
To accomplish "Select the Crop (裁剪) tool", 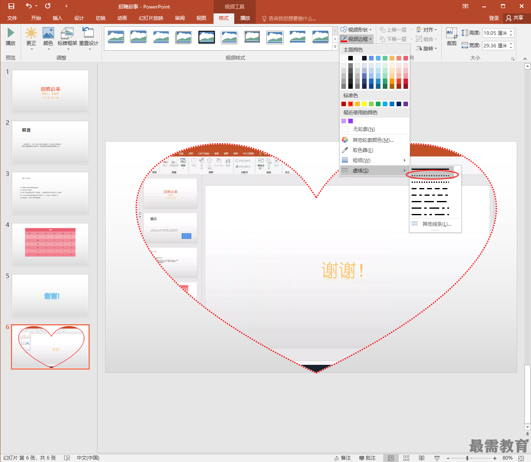I will coord(451,37).
